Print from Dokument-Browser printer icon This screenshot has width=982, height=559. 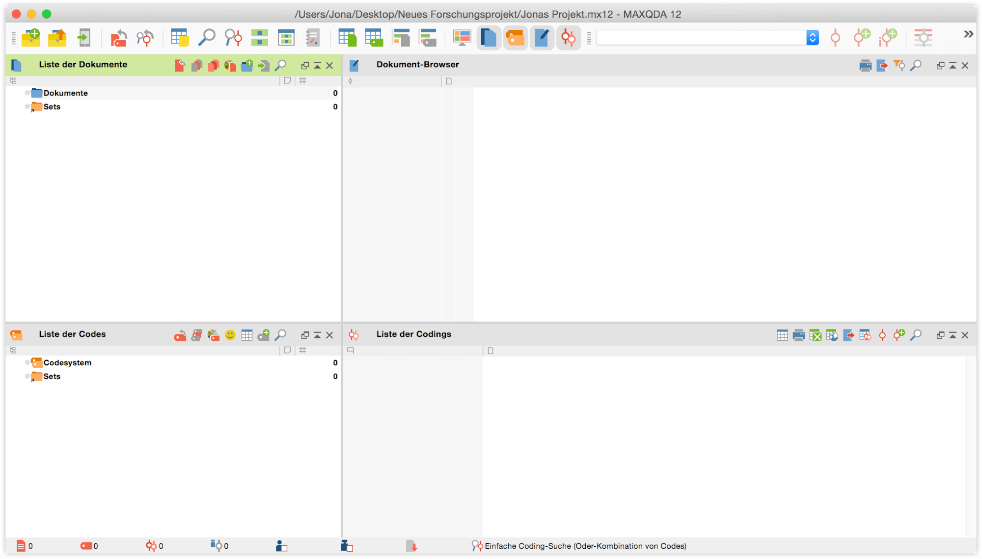[x=865, y=65]
